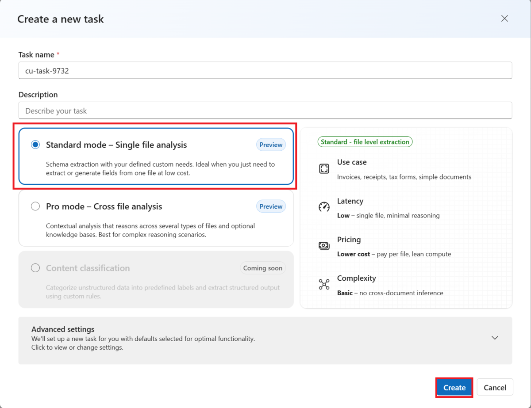Expand the Advanced settings chevron
This screenshot has height=408, width=531.
[x=495, y=338]
